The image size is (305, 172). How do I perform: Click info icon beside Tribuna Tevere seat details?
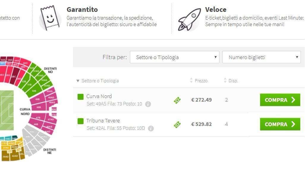coord(151,128)
